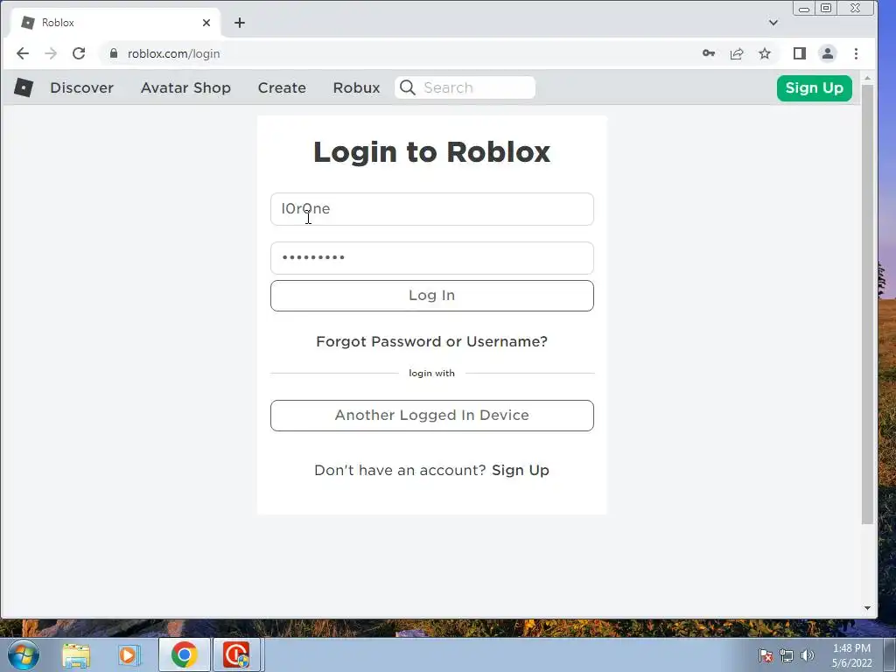
Task: Open the Avatar Shop menu item
Action: (185, 87)
